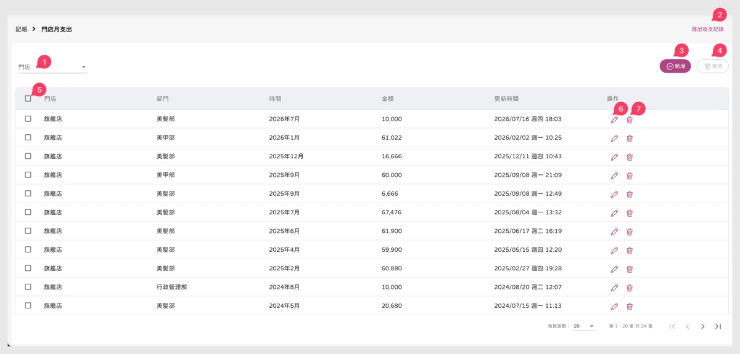Delete the 2024年5月 record
This screenshot has width=740, height=354.
coord(630,307)
